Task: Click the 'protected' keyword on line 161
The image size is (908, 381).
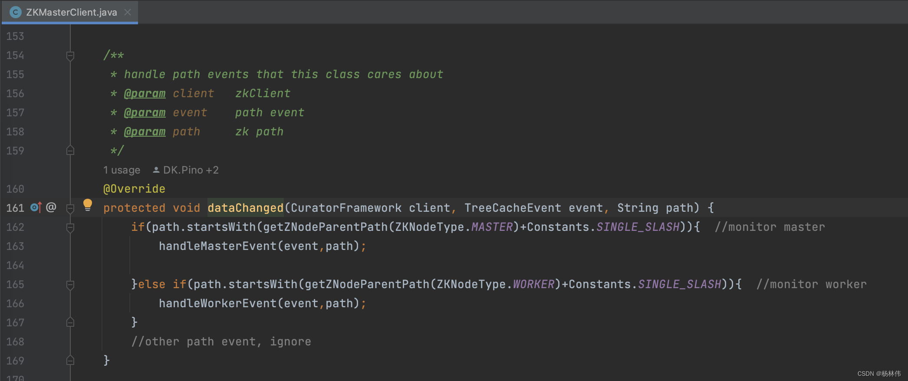Action: (x=134, y=208)
